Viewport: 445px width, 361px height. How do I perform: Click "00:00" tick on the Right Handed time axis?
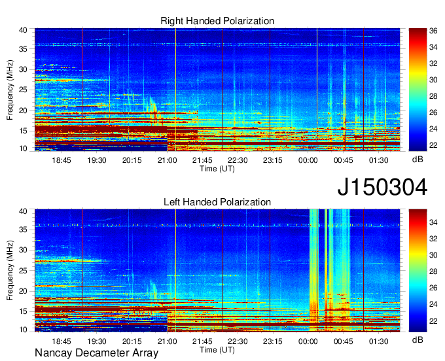click(308, 160)
